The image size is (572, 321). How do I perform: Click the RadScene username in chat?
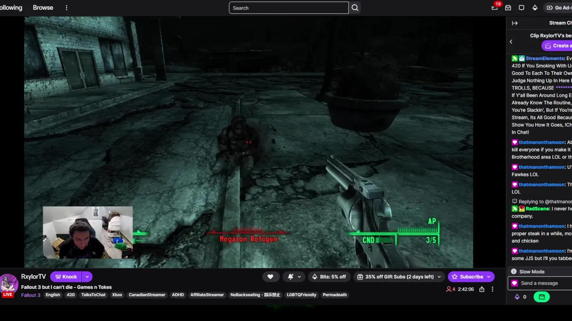point(538,209)
